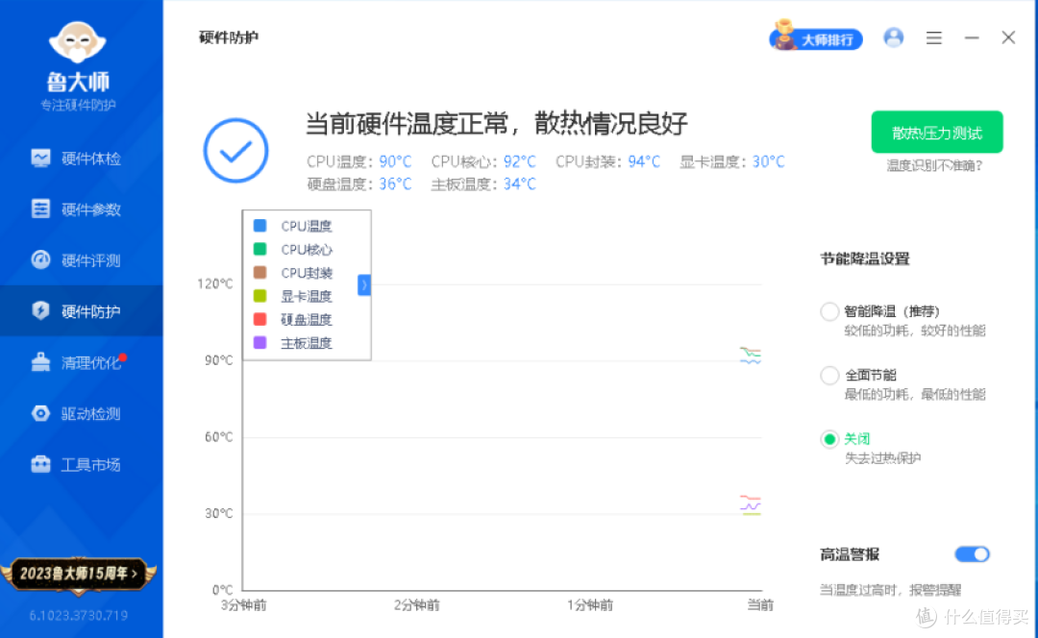Click the blue checkmark status circle

[x=235, y=151]
